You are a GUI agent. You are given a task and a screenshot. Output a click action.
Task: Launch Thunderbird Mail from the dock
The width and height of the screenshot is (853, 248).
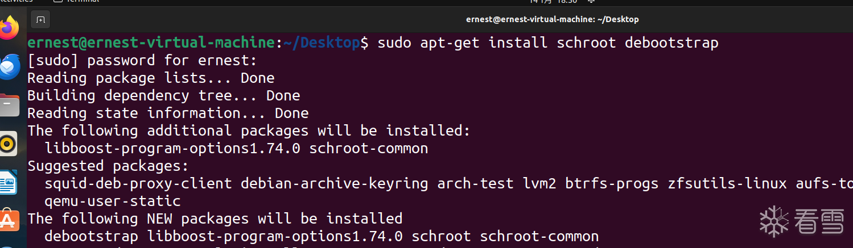click(x=10, y=67)
